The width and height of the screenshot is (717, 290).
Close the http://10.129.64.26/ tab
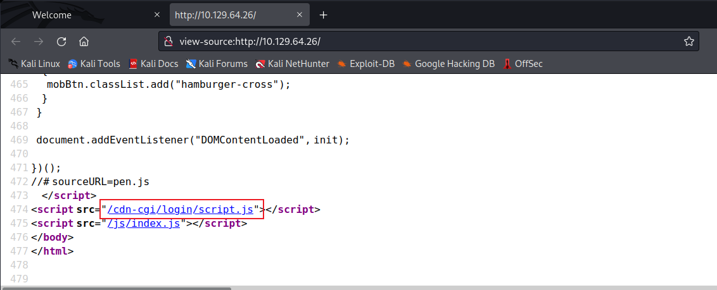pyautogui.click(x=300, y=15)
